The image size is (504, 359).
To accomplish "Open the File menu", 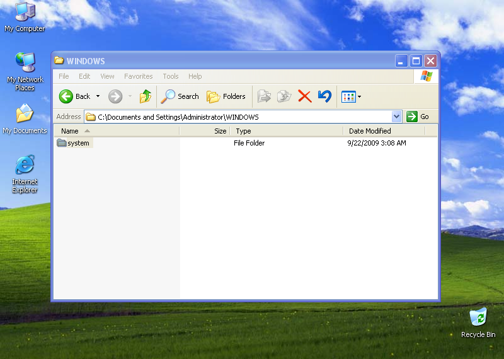I will [x=64, y=76].
